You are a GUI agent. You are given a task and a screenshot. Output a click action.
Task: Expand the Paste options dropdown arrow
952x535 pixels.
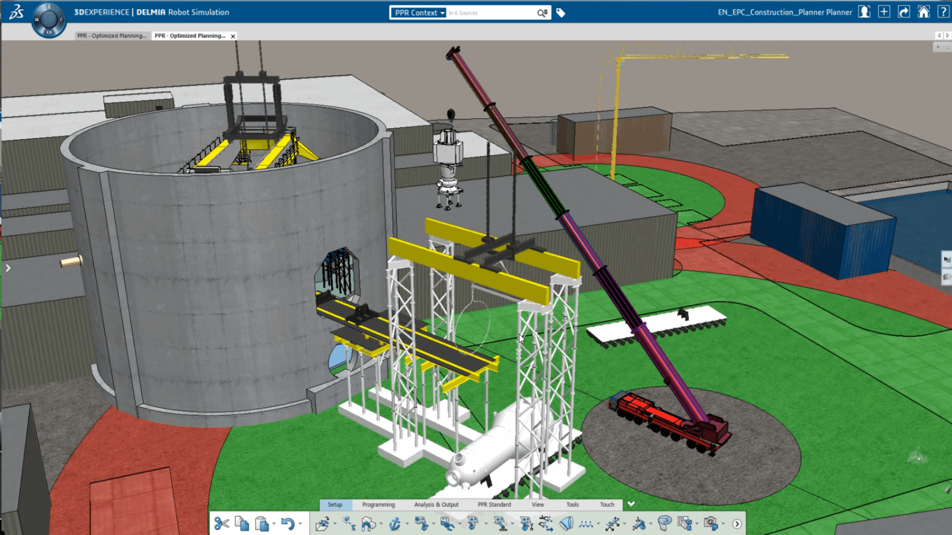(x=274, y=524)
